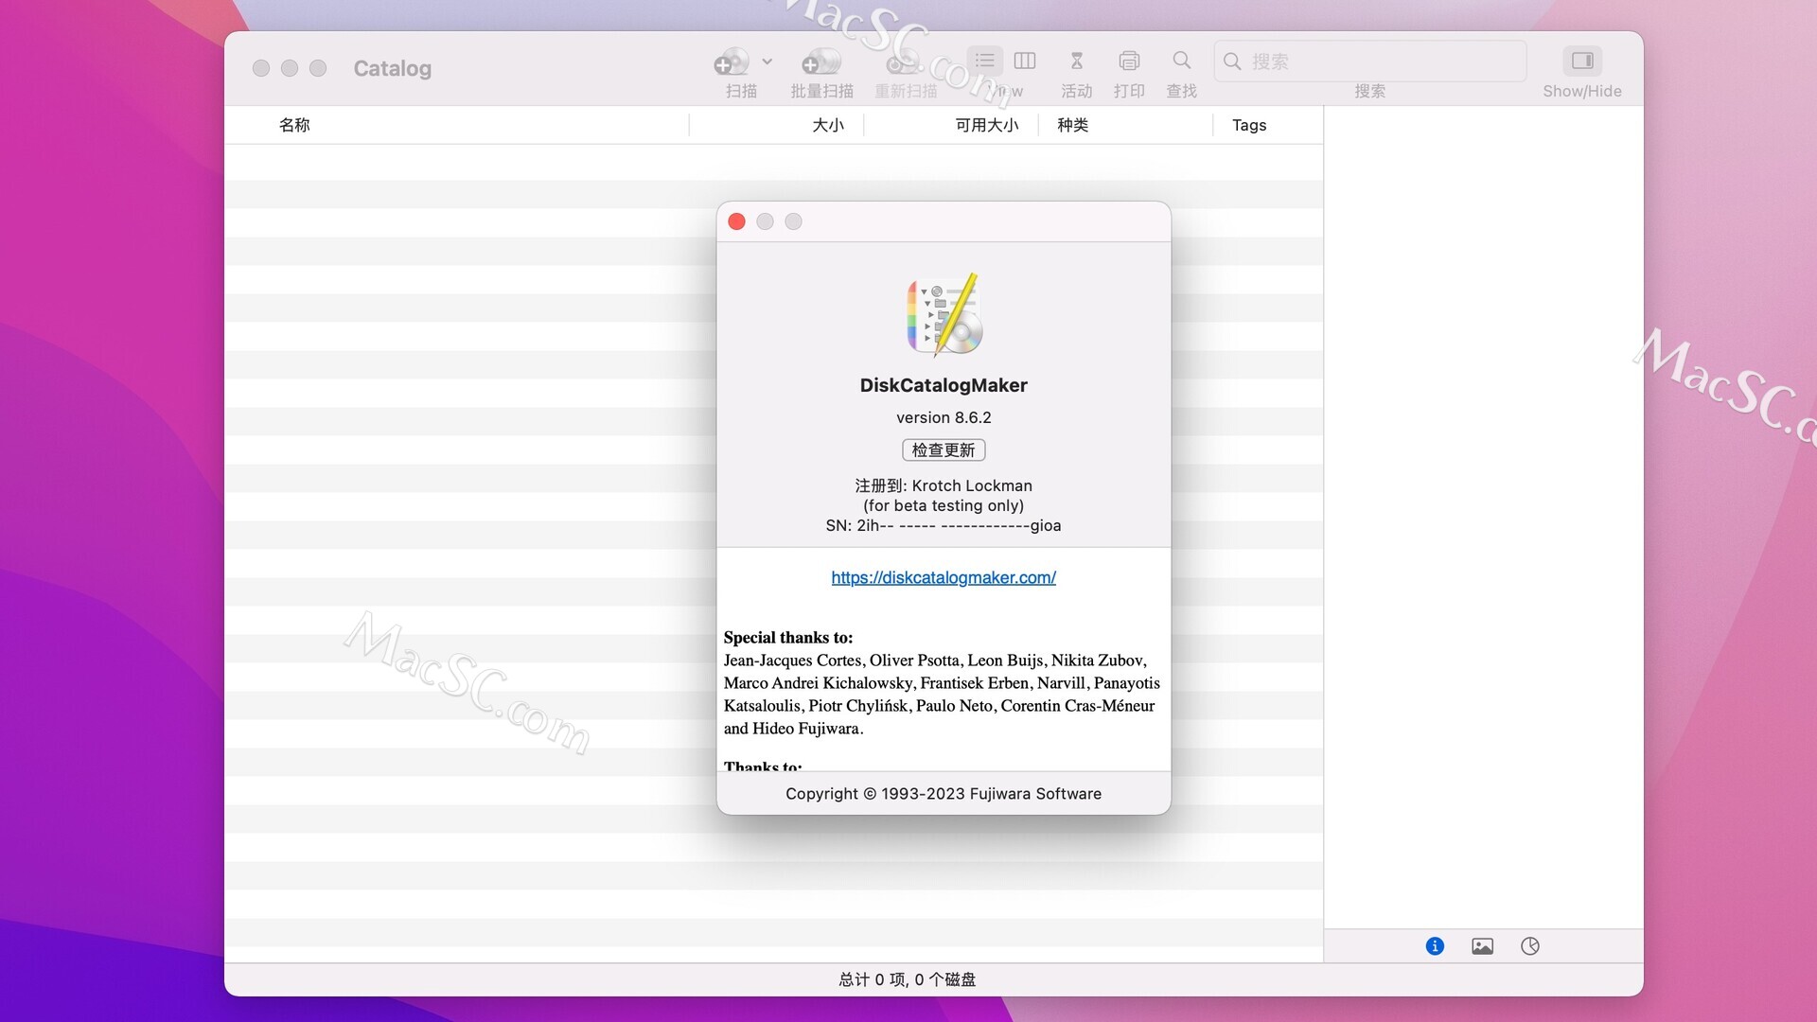Click the 活动 activity hourglass icon

[1076, 61]
